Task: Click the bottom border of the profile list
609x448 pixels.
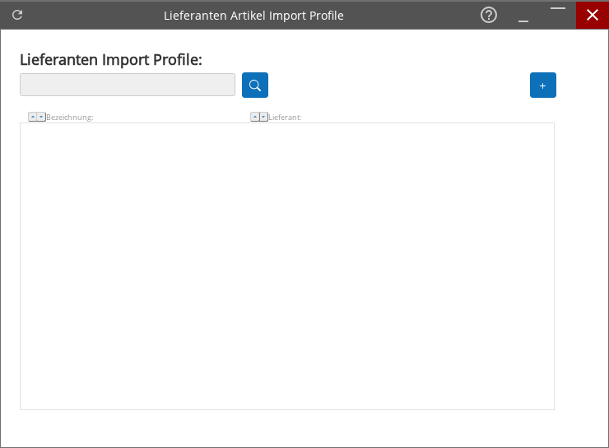Action: (286, 409)
